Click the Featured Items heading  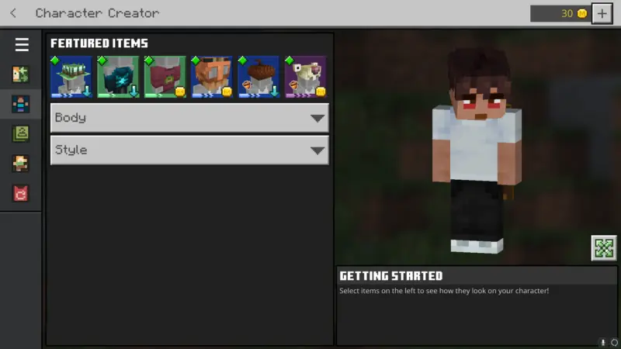pyautogui.click(x=99, y=43)
